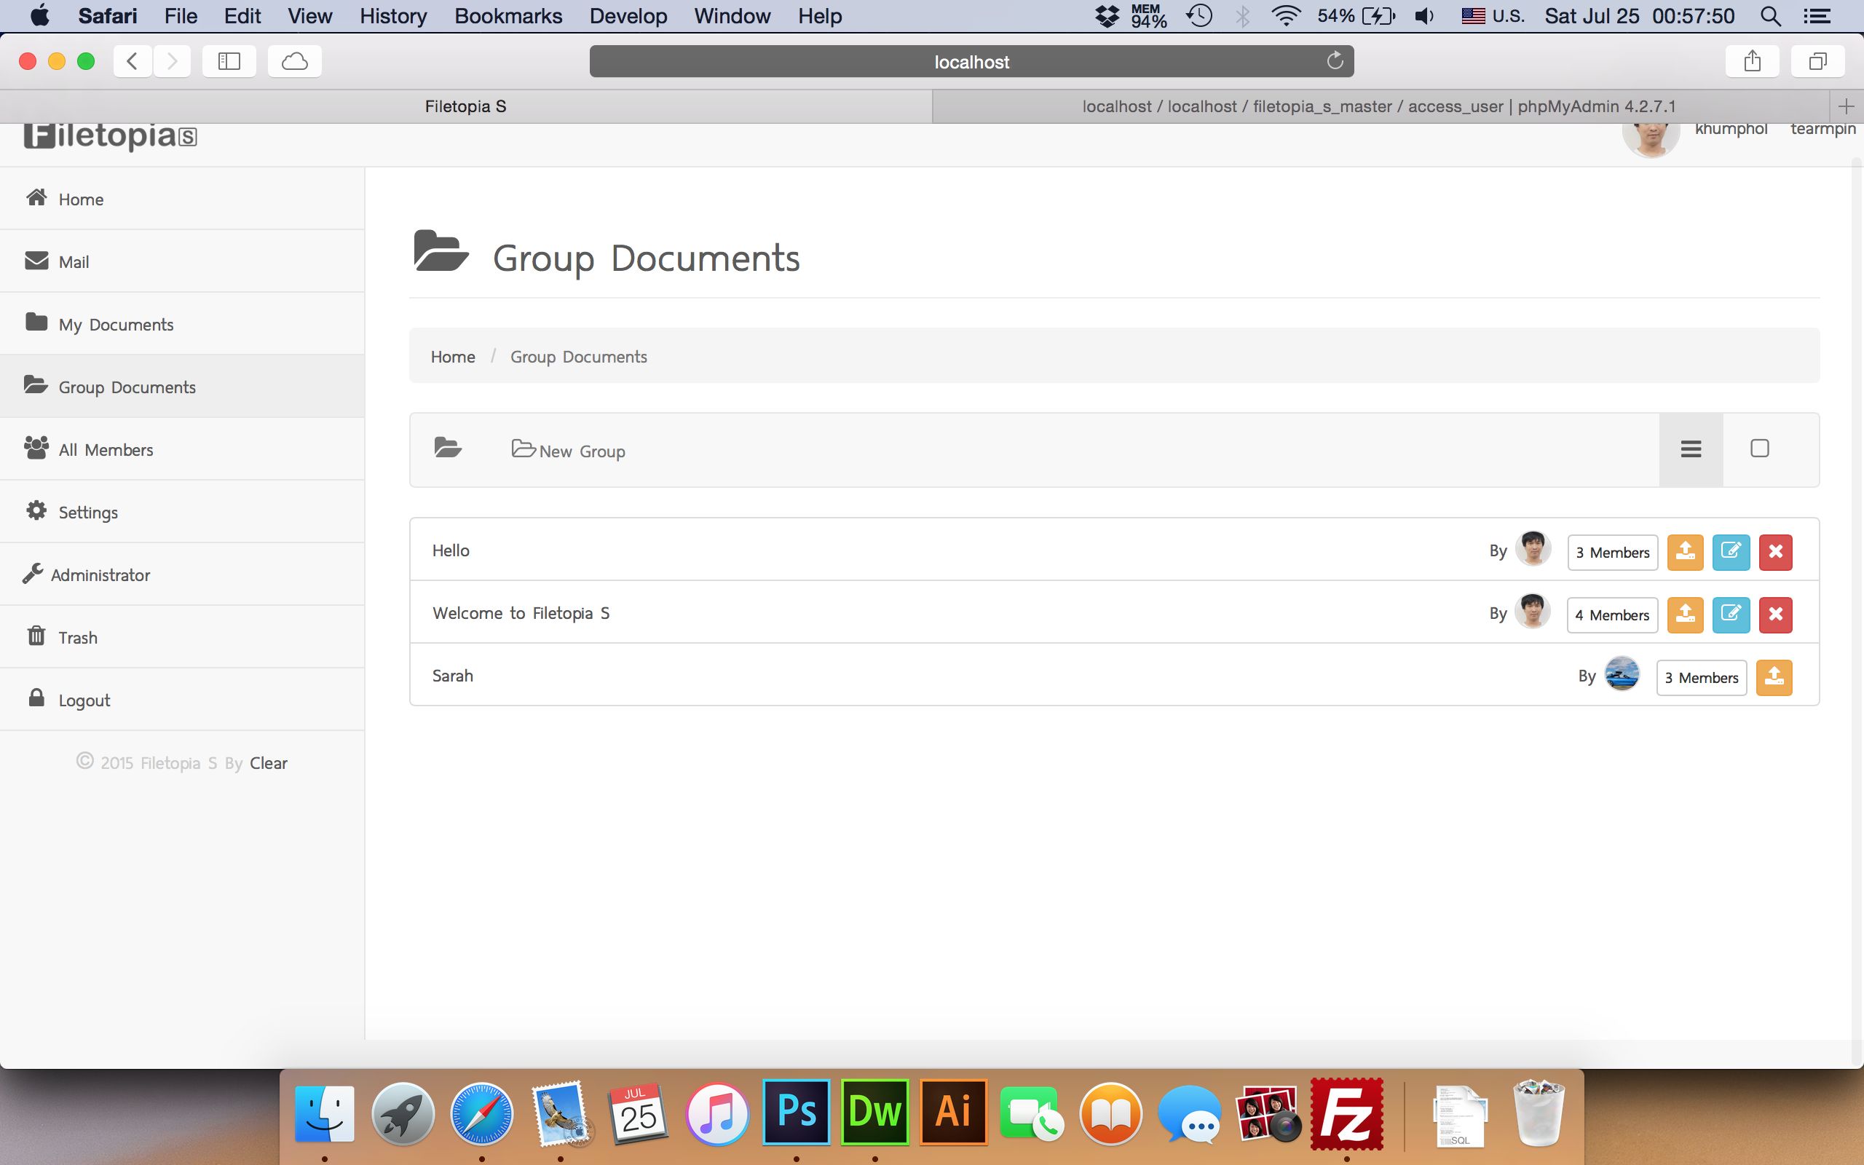Show 4 Members of Welcome group

click(1611, 615)
